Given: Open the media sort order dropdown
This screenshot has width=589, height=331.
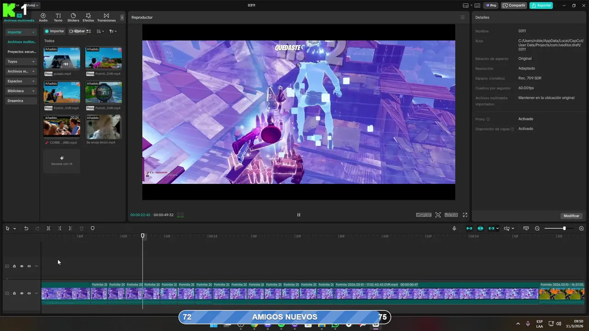Looking at the screenshot, I should (100, 31).
